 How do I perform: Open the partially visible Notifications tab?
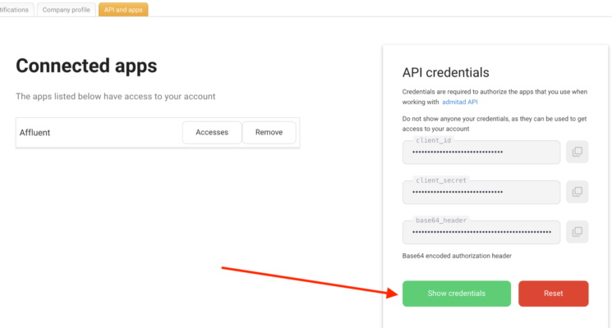click(16, 10)
